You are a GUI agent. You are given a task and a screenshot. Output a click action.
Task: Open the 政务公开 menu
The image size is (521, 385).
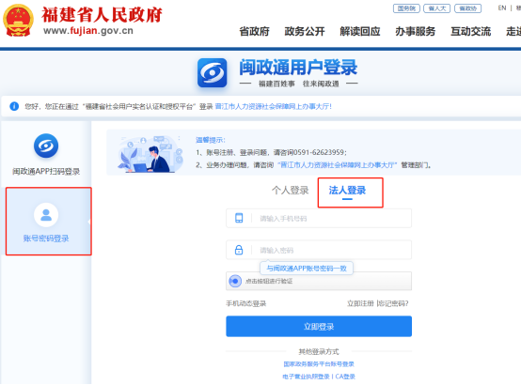coord(305,32)
